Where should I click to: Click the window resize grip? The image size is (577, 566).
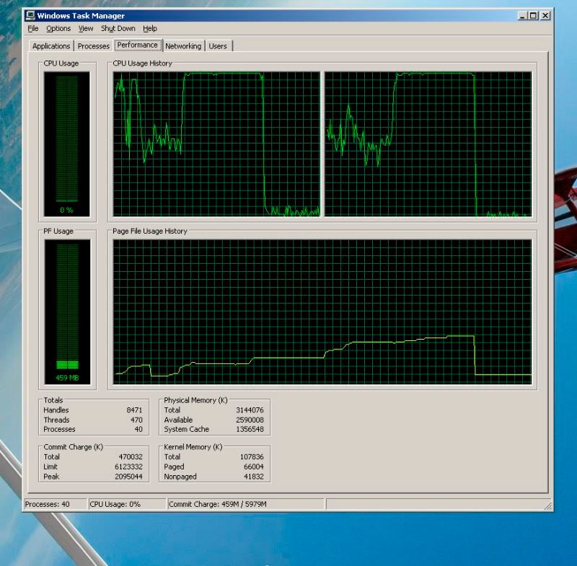548,505
